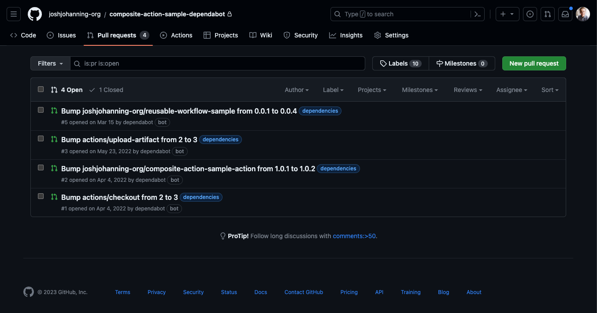Screen dimensions: 597x313
Task: Expand the Filters dropdown
Action: [x=49, y=63]
